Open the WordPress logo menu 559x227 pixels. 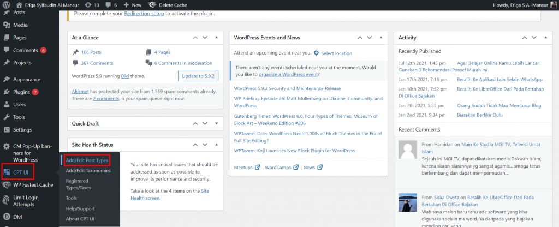tap(7, 5)
